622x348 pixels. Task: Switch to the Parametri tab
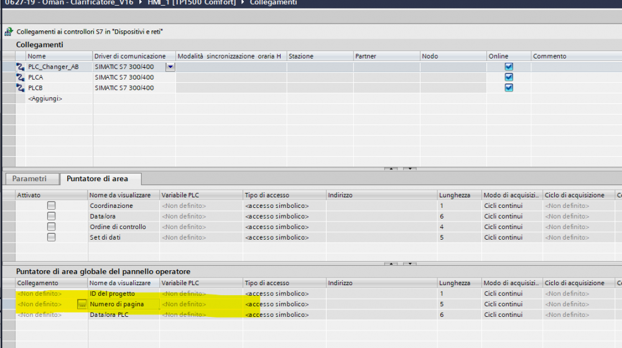coord(29,179)
